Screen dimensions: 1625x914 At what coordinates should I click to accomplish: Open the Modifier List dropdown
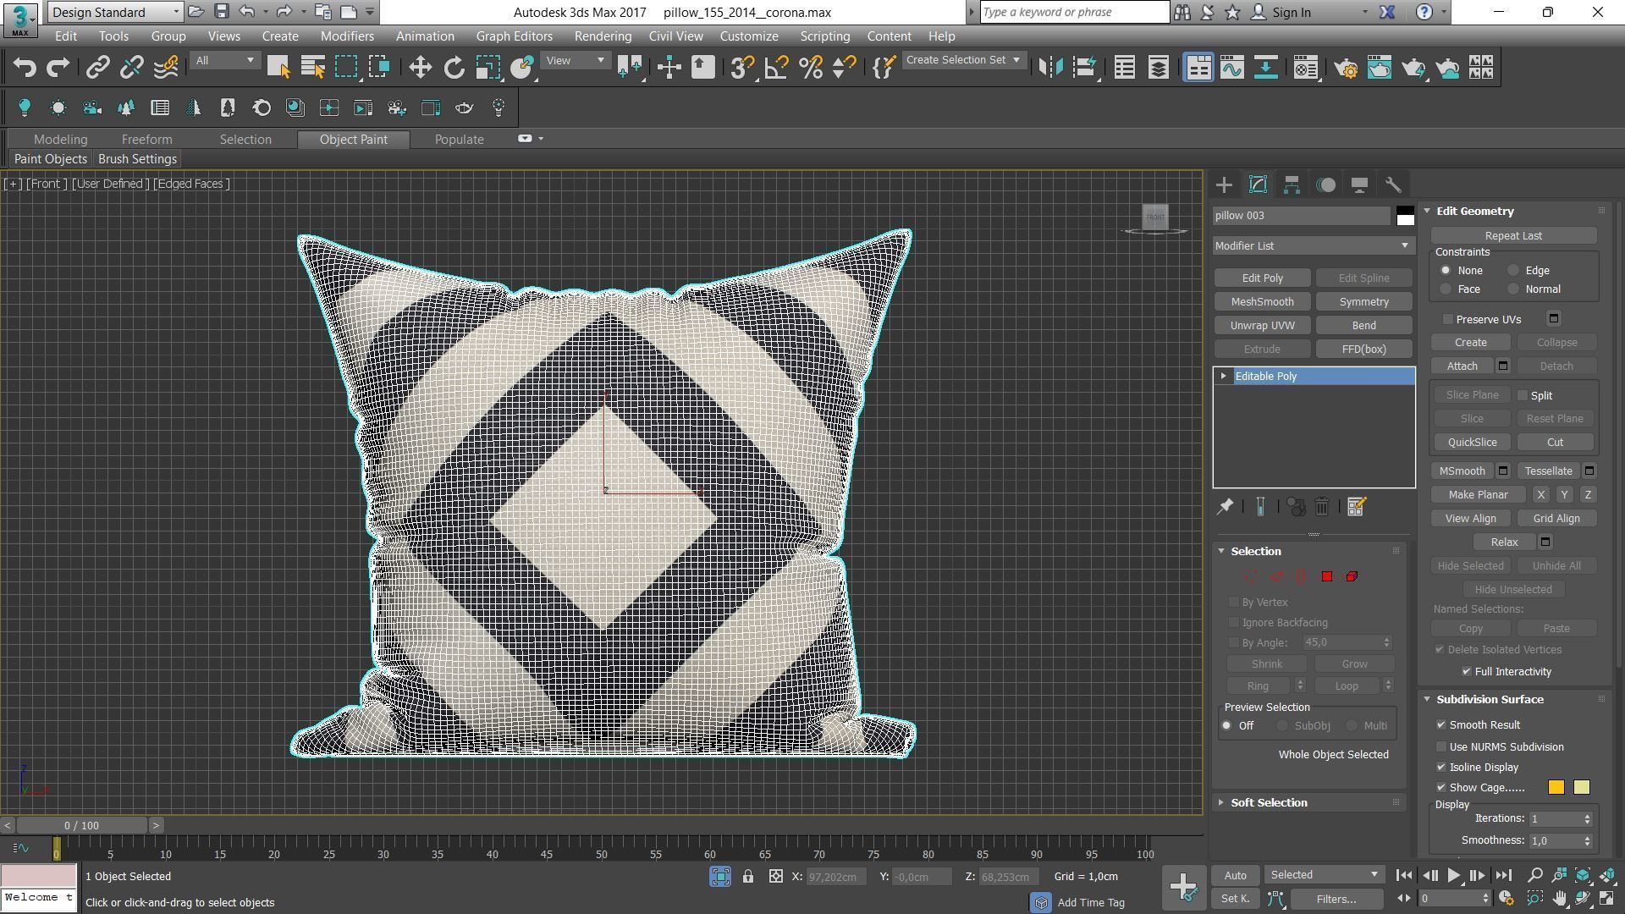coord(1314,246)
